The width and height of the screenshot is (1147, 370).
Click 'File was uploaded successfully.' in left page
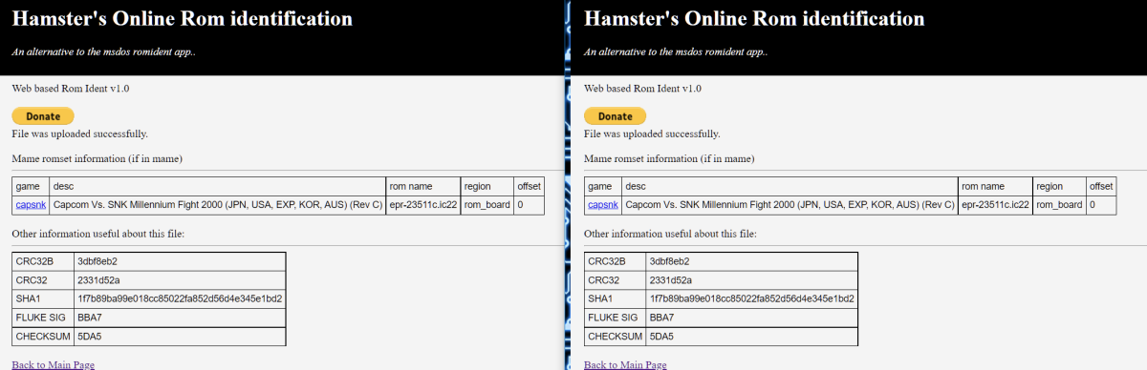[x=79, y=134]
